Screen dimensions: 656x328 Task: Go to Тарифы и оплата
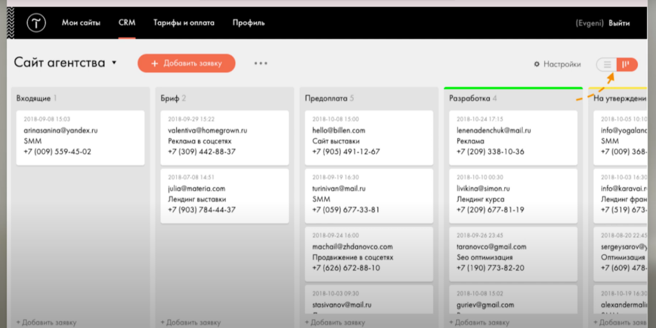(184, 22)
